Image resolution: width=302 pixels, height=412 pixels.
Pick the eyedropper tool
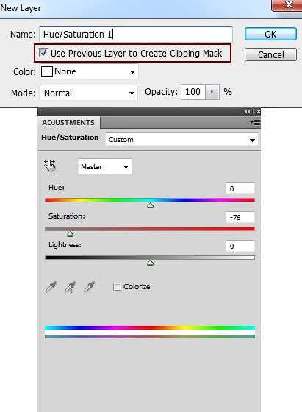point(51,287)
